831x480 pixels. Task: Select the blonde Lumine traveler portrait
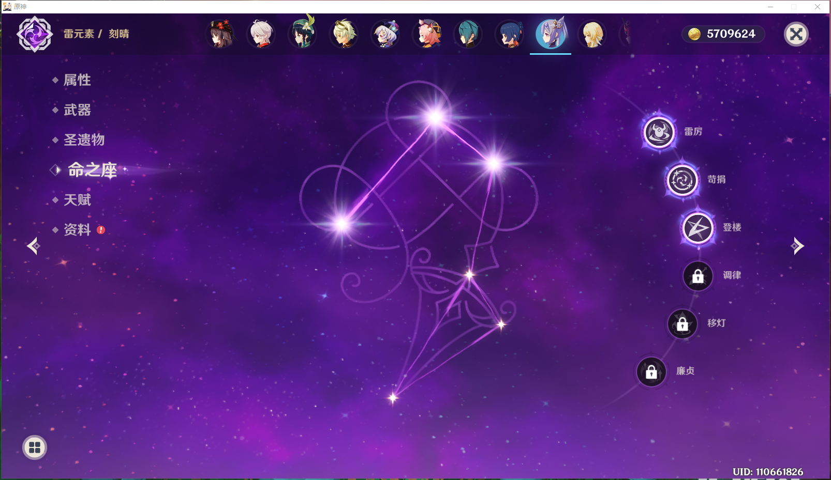click(x=592, y=34)
